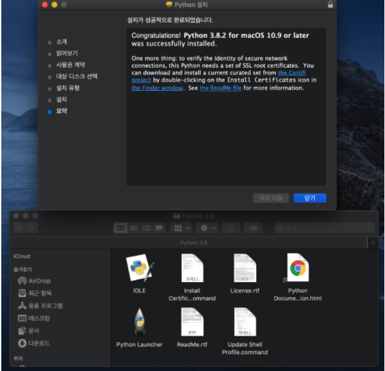Open Desktop (데스크탑) in sidebar
Viewport: 385px width, 371px height.
(34, 318)
